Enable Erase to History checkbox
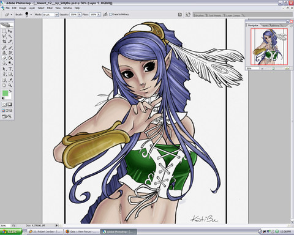The image size is (294, 235). (x=111, y=15)
